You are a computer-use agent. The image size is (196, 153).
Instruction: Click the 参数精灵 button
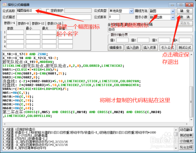(x=186, y=141)
